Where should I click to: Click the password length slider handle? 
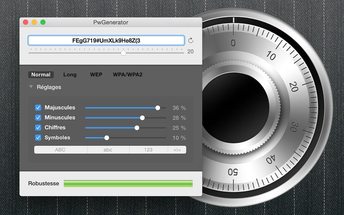(123, 52)
